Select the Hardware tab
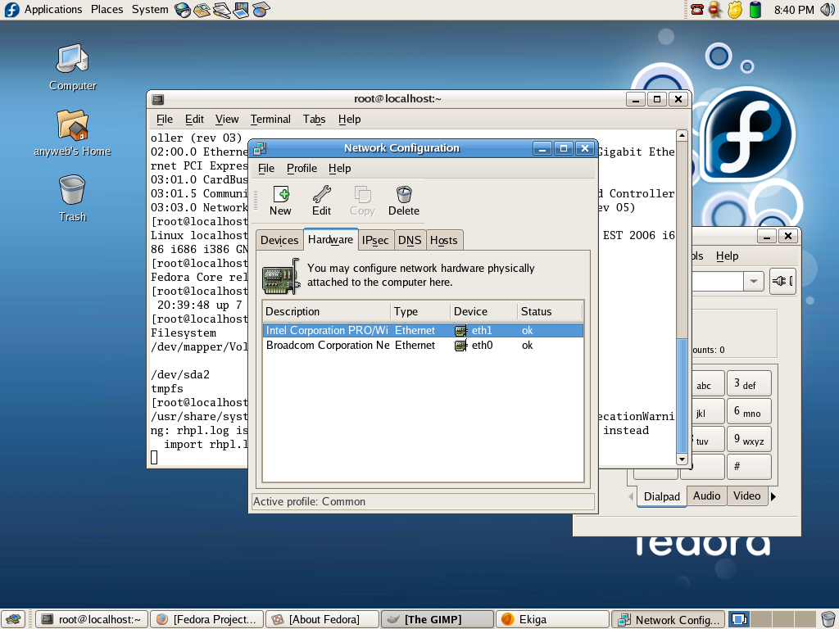 (x=330, y=240)
